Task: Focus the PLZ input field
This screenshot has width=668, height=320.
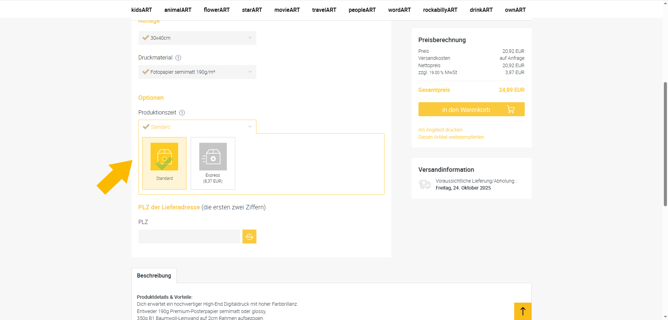Action: pyautogui.click(x=189, y=237)
